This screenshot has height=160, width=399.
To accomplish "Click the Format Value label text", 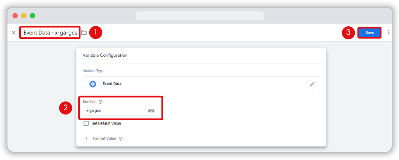I will click(x=104, y=139).
